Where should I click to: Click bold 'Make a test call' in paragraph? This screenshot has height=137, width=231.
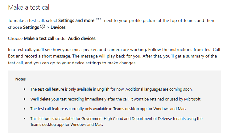tap(39, 38)
